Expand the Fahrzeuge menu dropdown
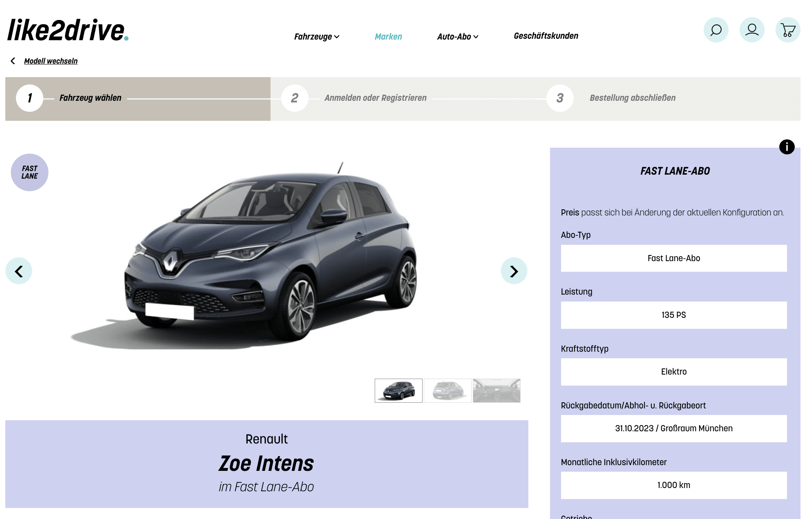The image size is (805, 519). (317, 36)
